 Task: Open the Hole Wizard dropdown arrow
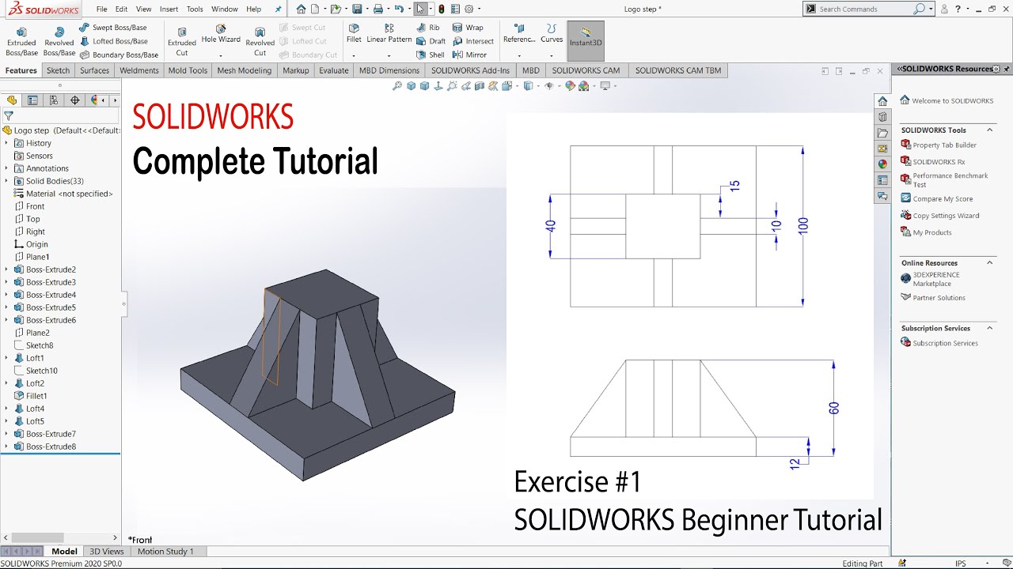pos(221,55)
